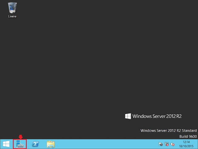Click the network status tray icon
This screenshot has height=149, width=198.
tap(166, 144)
